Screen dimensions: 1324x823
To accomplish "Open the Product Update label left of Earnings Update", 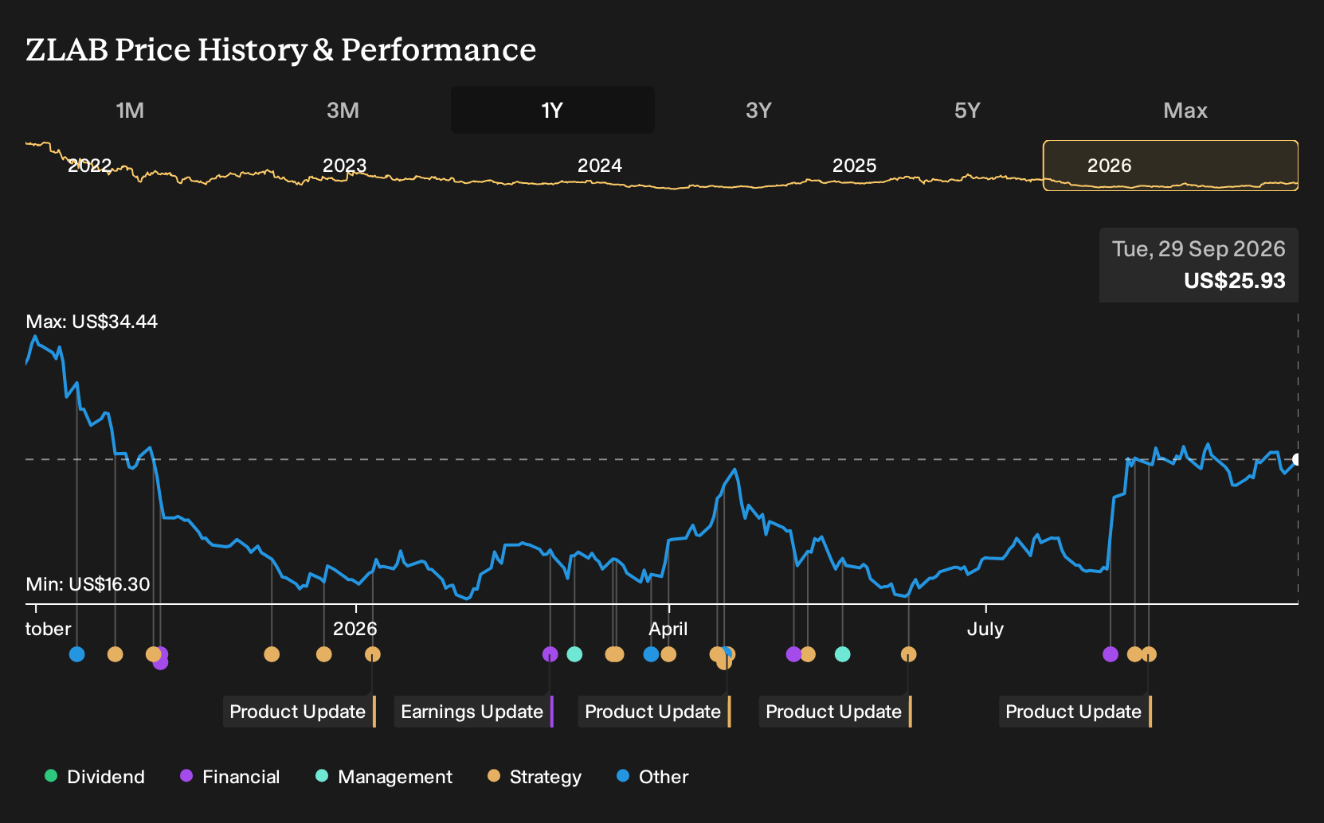I will [299, 712].
